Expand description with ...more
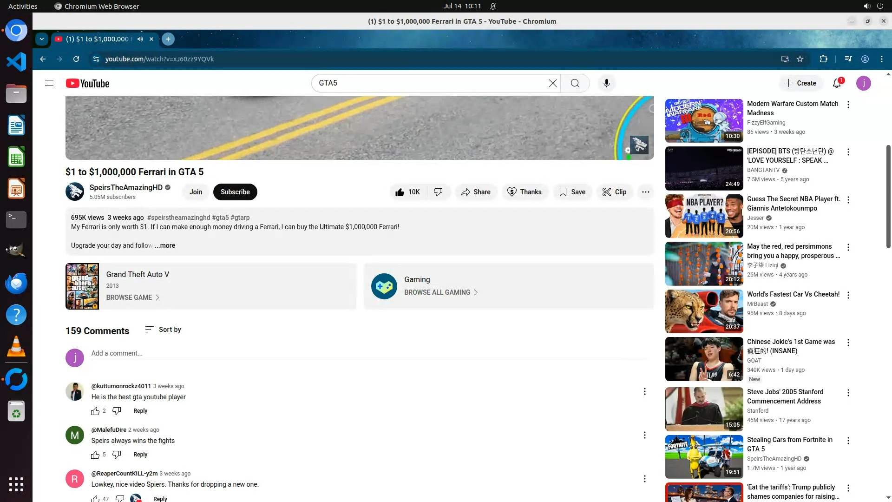Viewport: 892px width, 502px height. (165, 245)
